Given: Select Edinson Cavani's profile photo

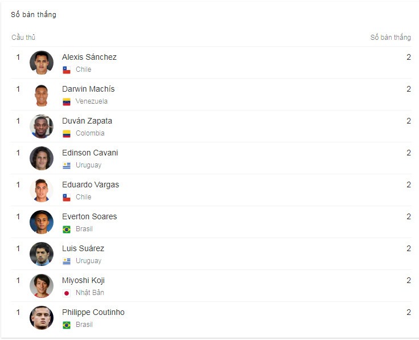Looking at the screenshot, I should tap(42, 158).
